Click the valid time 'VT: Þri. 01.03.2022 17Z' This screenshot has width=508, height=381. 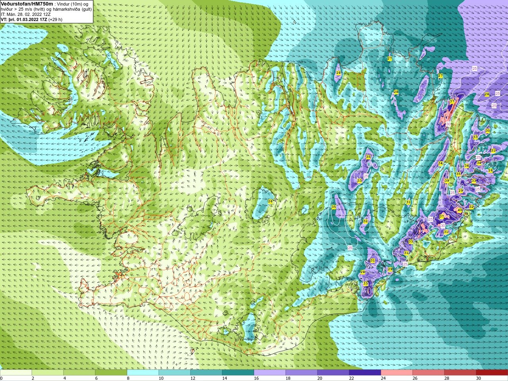[24, 19]
